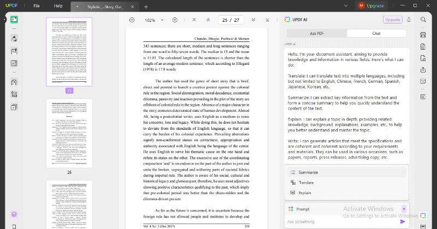
Task: Open the zoom level dropdown arrow
Action: click(x=162, y=20)
